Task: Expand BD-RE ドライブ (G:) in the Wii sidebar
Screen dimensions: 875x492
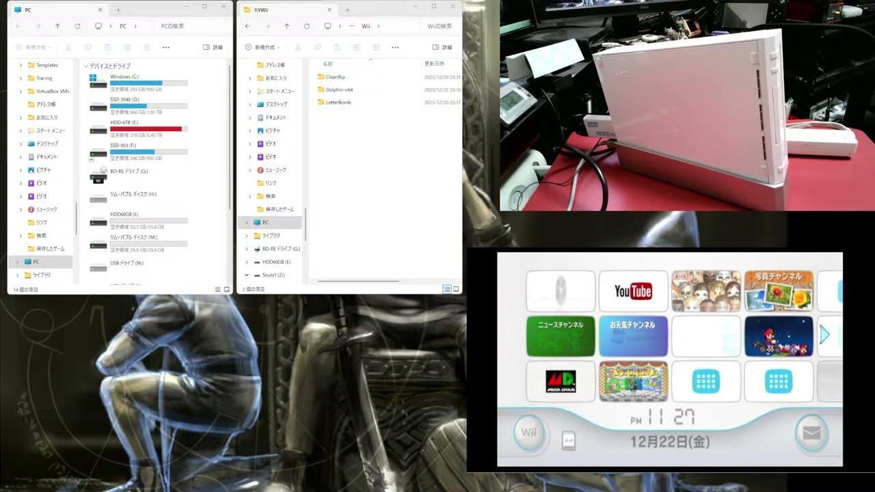Action: click(x=247, y=249)
